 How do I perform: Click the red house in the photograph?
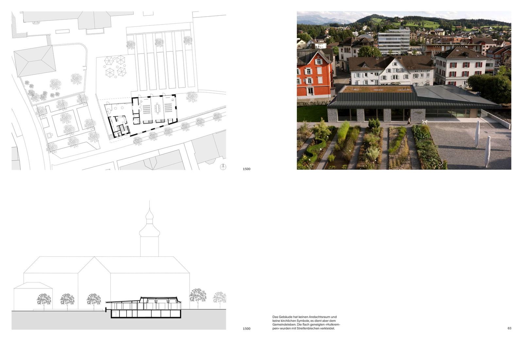point(314,74)
